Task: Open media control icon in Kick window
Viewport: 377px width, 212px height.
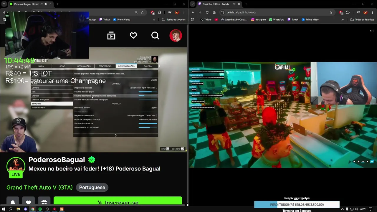Action: click(x=170, y=12)
